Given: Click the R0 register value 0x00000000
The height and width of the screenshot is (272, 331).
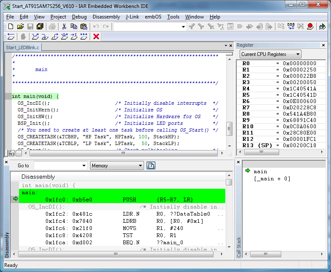Looking at the screenshot, I should point(299,63).
